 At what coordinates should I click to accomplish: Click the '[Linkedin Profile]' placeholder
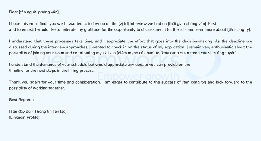[x=24, y=118]
